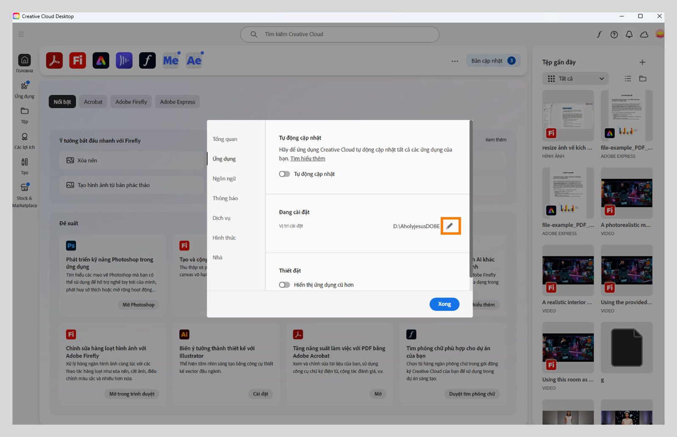The height and width of the screenshot is (437, 677).
Task: Open Stock & Marketplace in sidebar
Action: pos(25,195)
